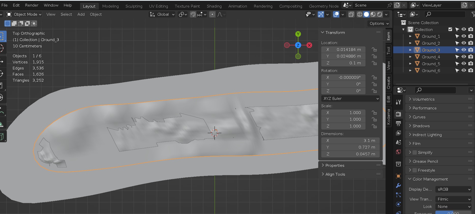The height and width of the screenshot is (214, 475).
Task: Open the Output properties tab icon
Action: (398, 123)
